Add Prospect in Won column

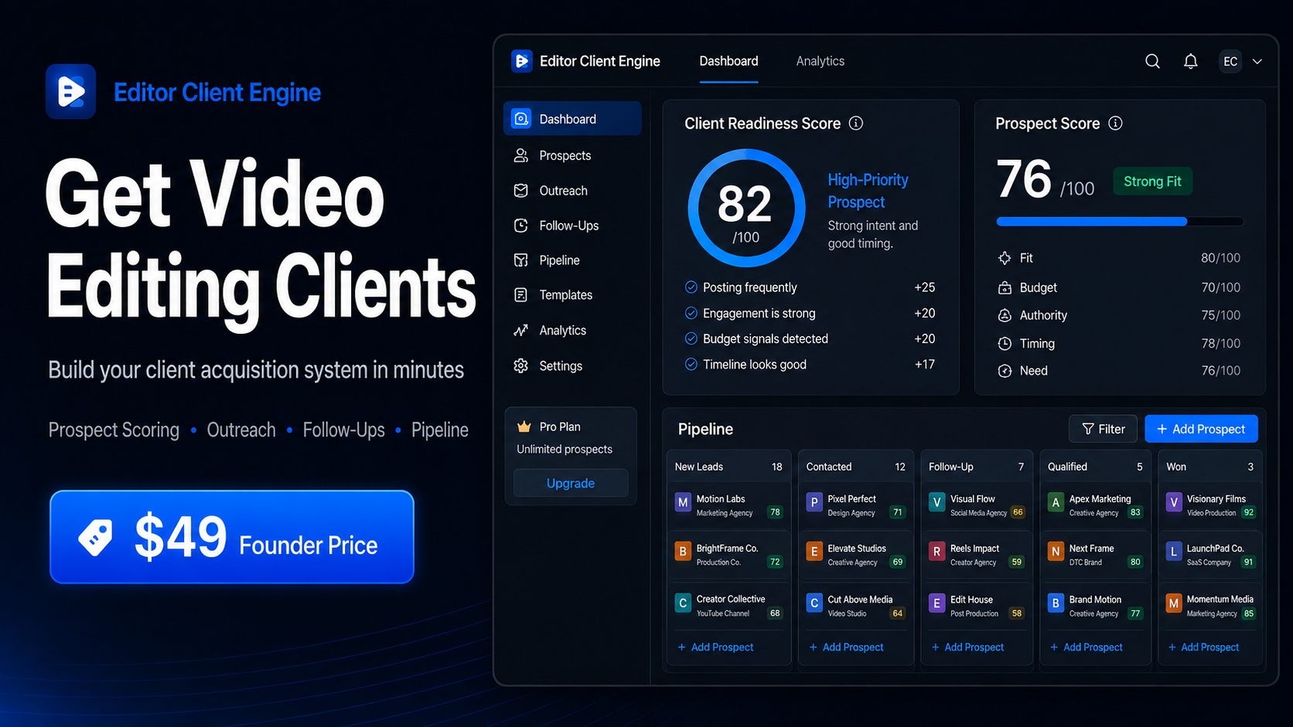(1203, 647)
